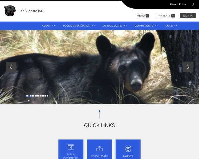199x159 pixels.
Task: Open the School Board quick link tile
Action: [99, 149]
